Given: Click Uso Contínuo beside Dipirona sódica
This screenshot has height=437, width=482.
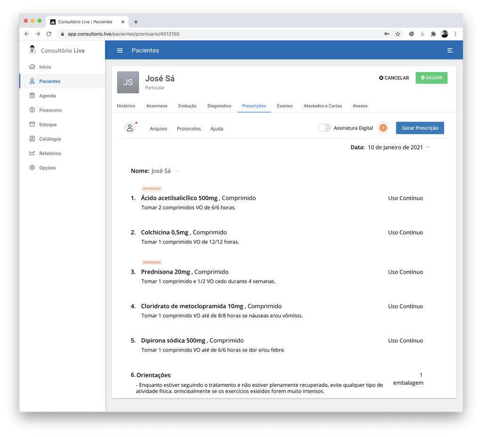Looking at the screenshot, I should click(405, 340).
